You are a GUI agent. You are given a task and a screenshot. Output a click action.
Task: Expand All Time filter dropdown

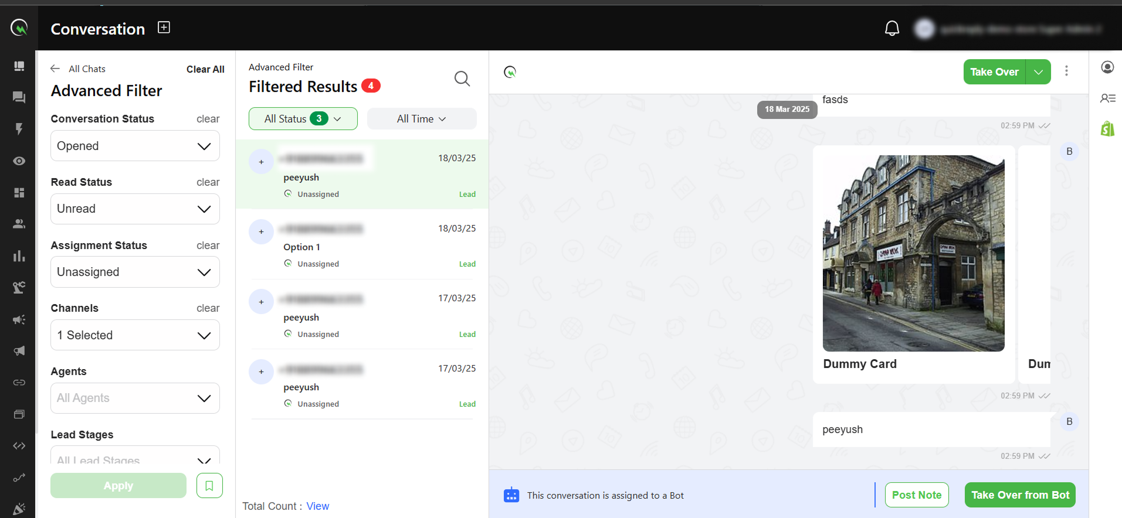[x=422, y=119]
